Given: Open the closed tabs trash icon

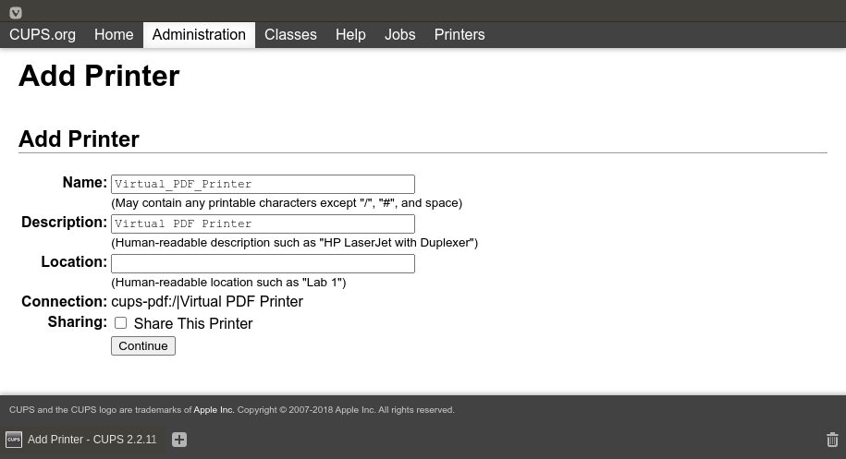Looking at the screenshot, I should click(832, 440).
